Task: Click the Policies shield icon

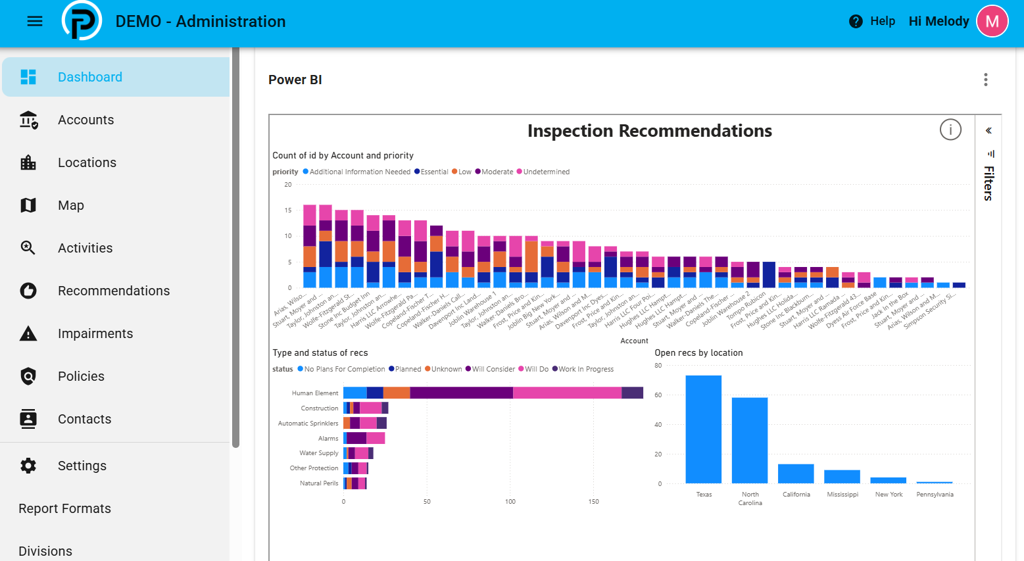Action: [x=28, y=376]
